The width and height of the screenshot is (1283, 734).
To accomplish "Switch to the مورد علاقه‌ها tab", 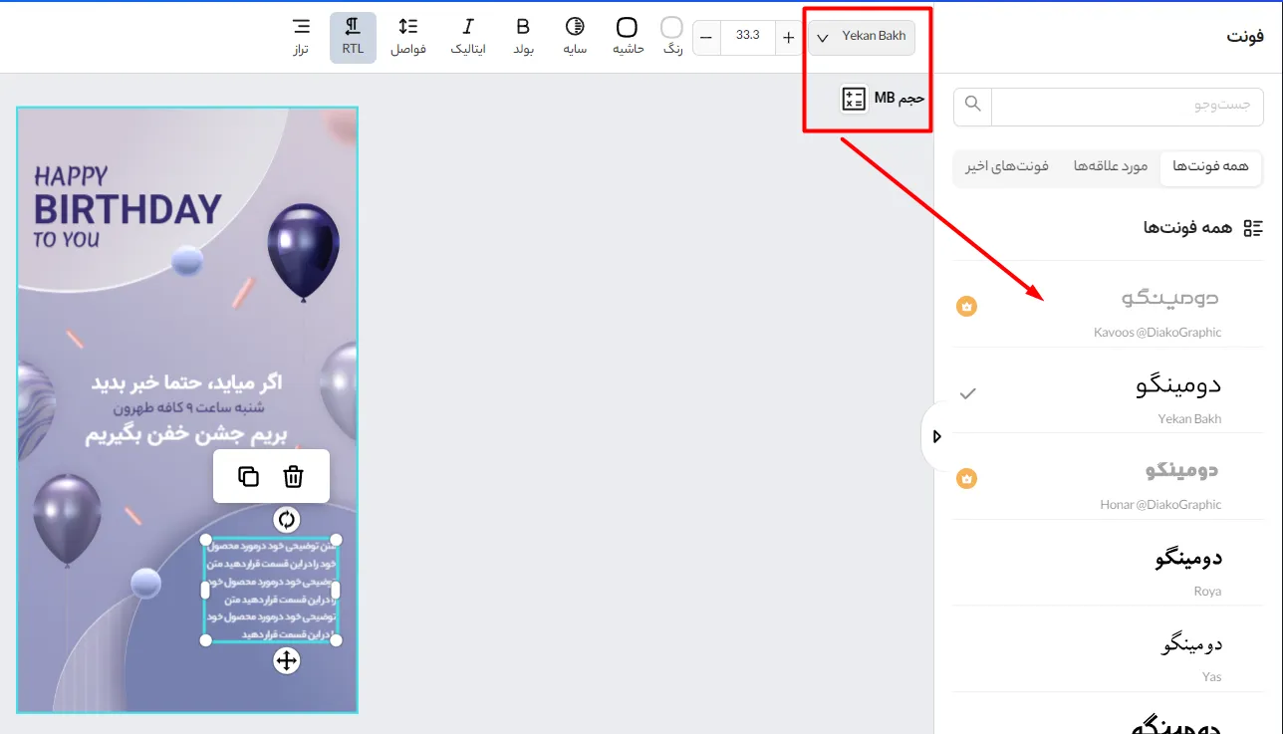I will 1110,167.
